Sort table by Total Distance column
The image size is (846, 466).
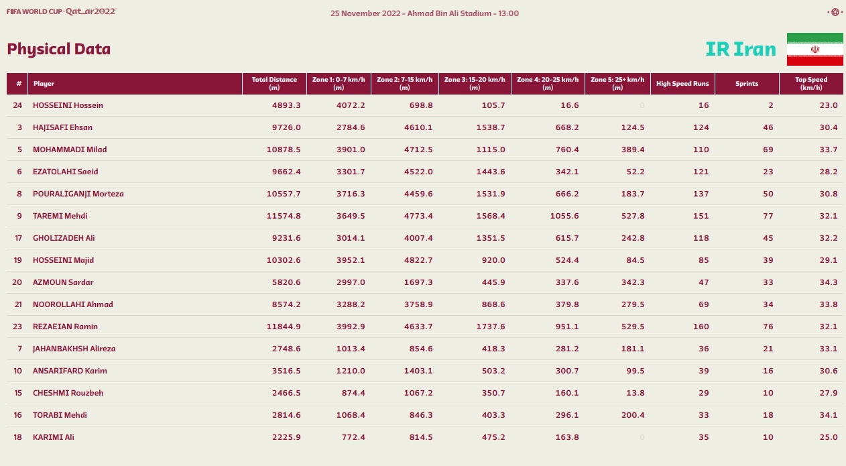pyautogui.click(x=274, y=84)
